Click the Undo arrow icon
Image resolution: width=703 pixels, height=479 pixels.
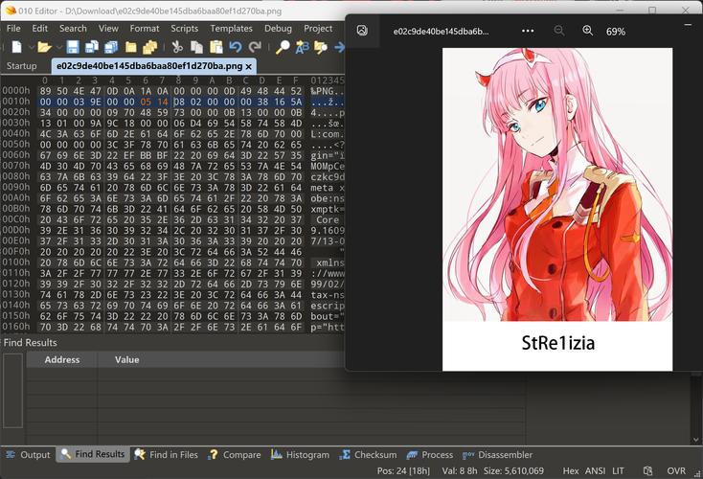(236, 47)
